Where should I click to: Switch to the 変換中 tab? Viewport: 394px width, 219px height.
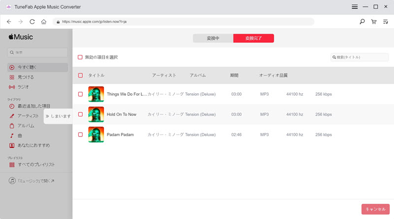tap(213, 38)
